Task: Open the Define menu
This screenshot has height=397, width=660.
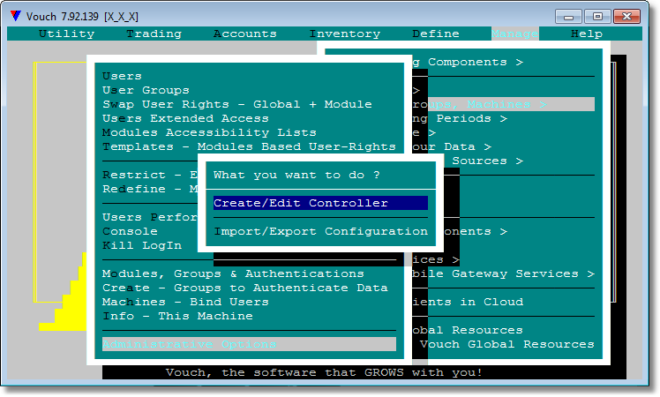Action: (436, 34)
